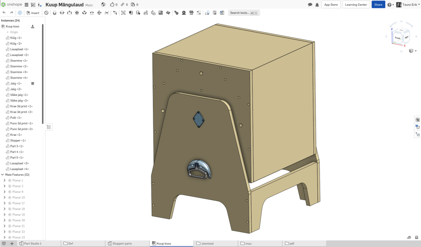Switch to the Part Studio 1 tab

32,243
